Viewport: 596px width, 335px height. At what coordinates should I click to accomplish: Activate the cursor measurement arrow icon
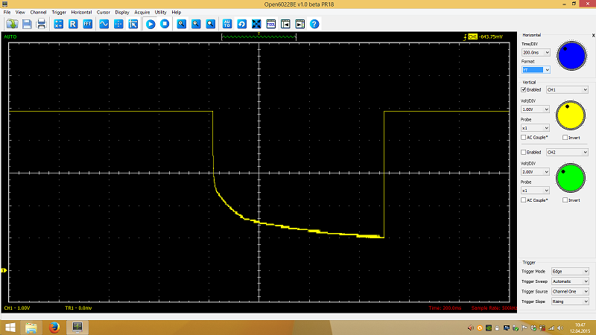[133, 24]
